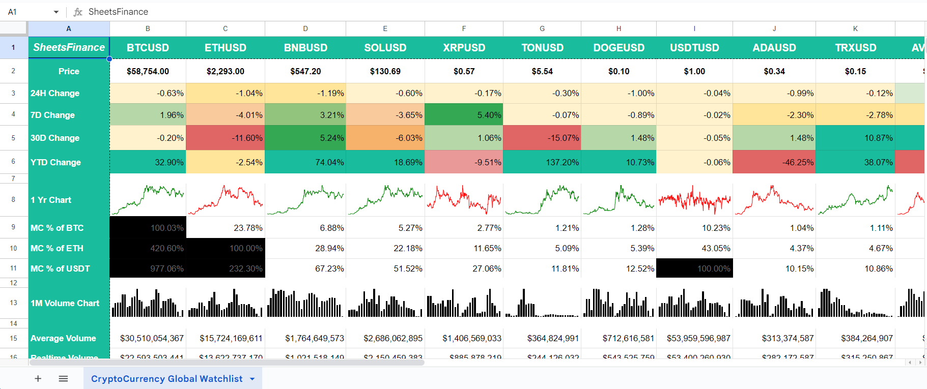Click the horizontal scrollbar thumb
This screenshot has width=927, height=389.
coord(227,363)
